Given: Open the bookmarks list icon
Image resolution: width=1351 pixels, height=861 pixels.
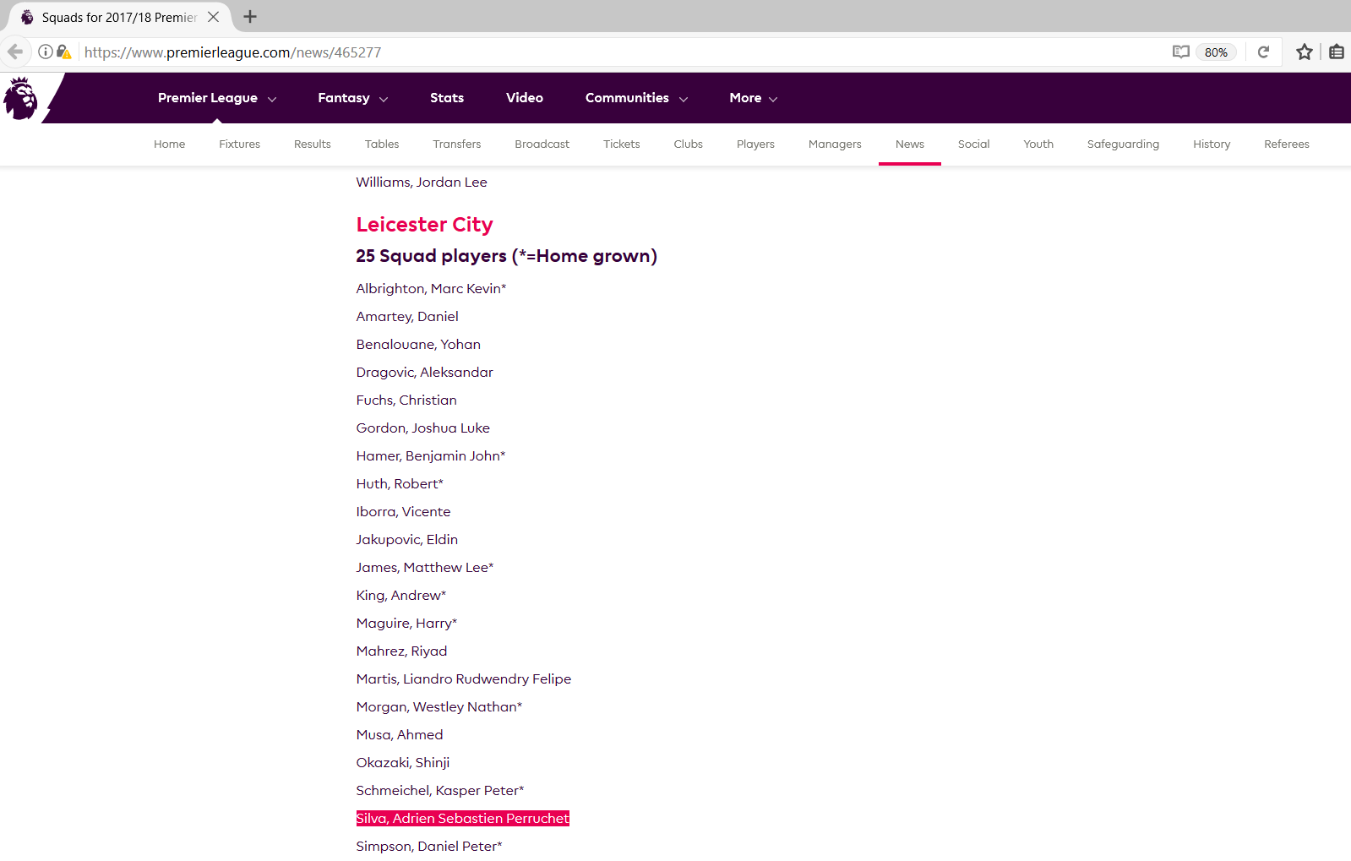Looking at the screenshot, I should point(1337,52).
